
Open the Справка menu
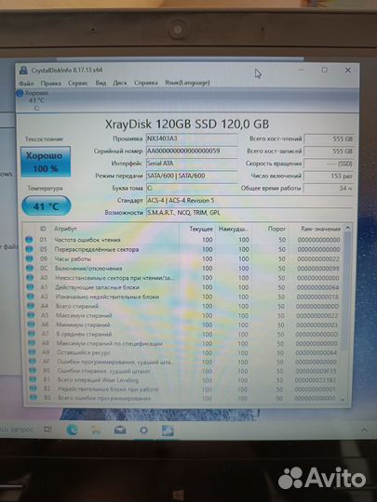click(146, 83)
